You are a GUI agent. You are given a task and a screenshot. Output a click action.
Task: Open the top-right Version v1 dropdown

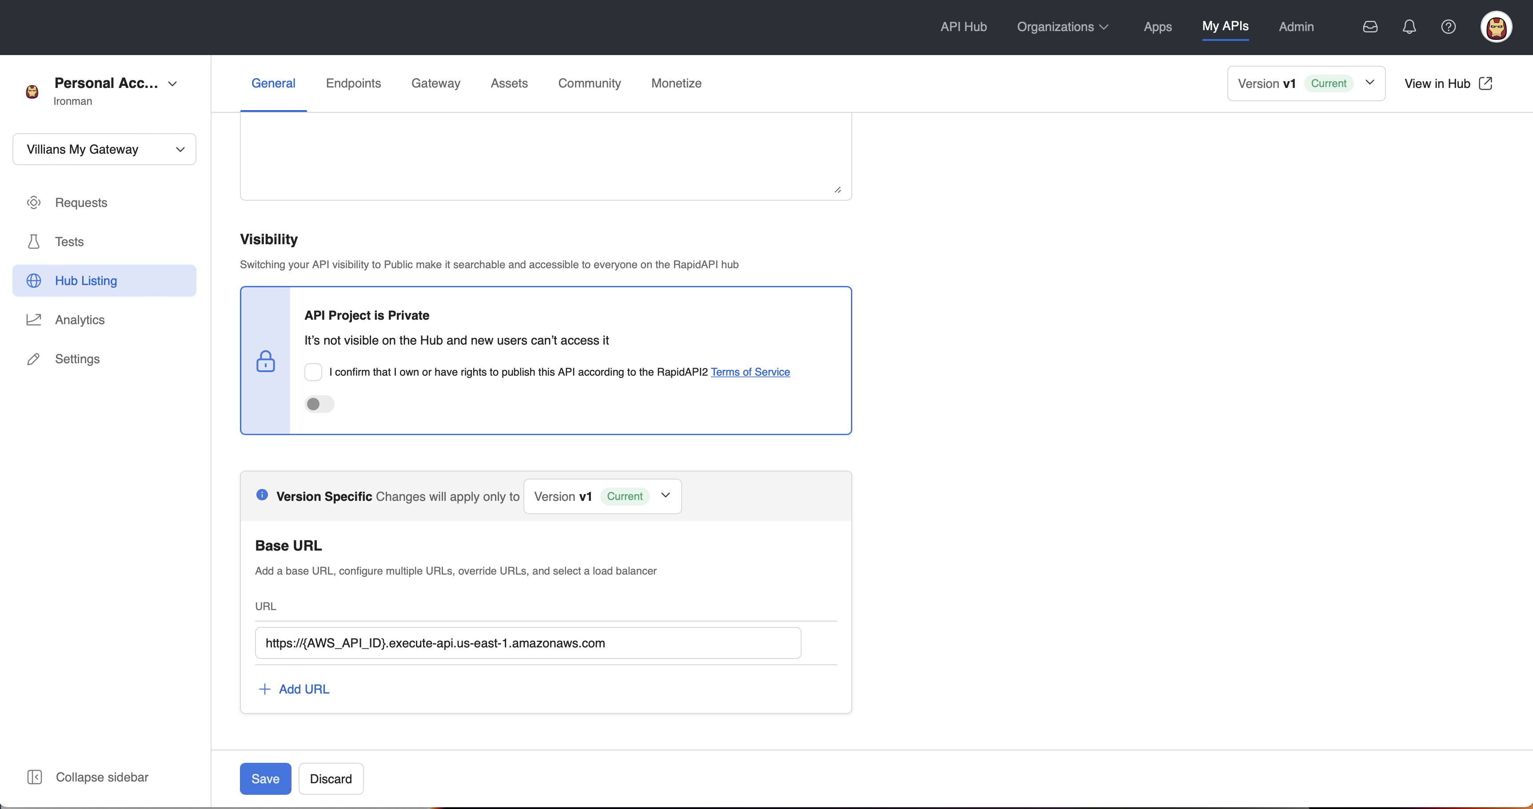point(1306,83)
